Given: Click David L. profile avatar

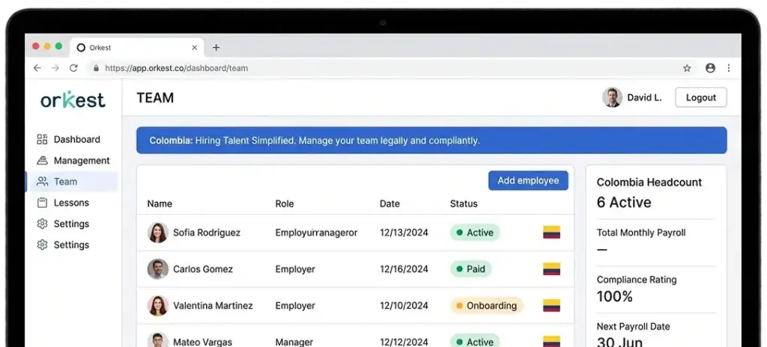Looking at the screenshot, I should tap(612, 97).
